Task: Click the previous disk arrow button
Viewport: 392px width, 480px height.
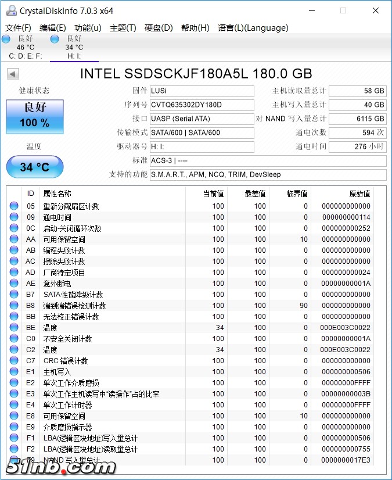Action: pyautogui.click(x=13, y=74)
